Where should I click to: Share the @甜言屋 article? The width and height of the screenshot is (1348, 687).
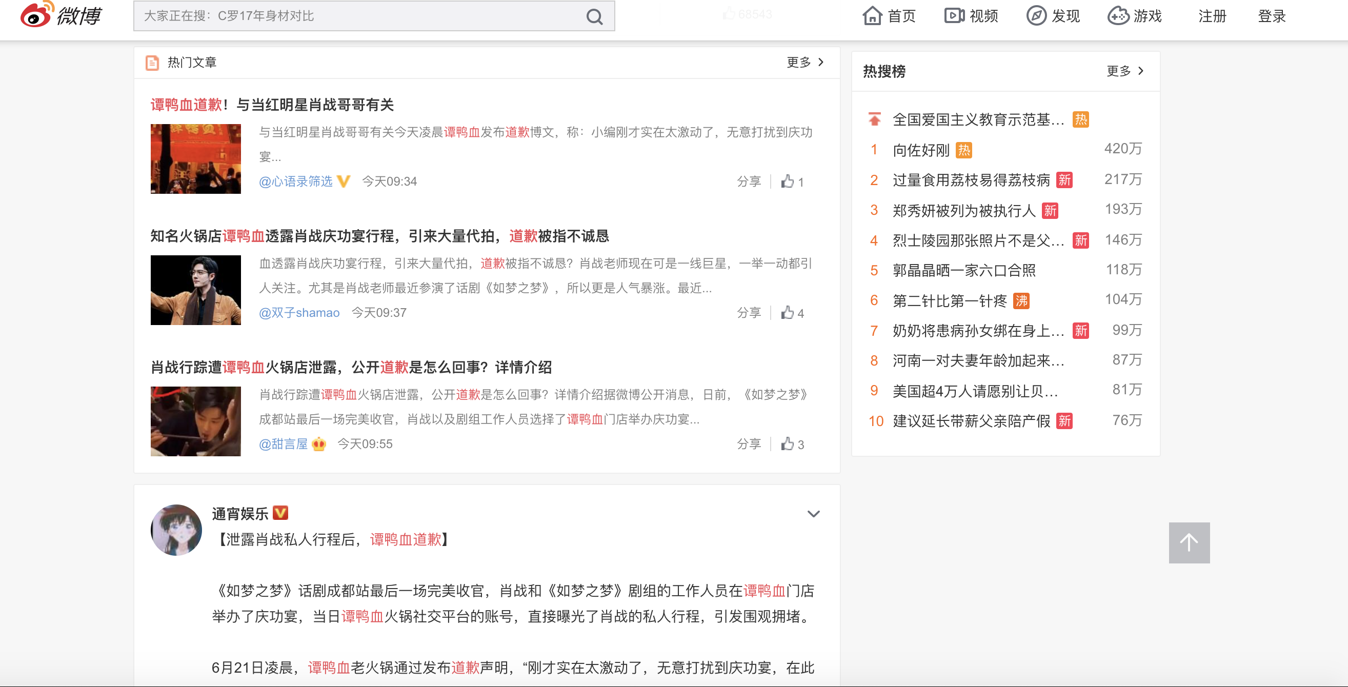click(x=749, y=444)
